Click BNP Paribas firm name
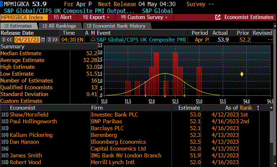The height and width of the screenshot is (167, 277). point(106,121)
